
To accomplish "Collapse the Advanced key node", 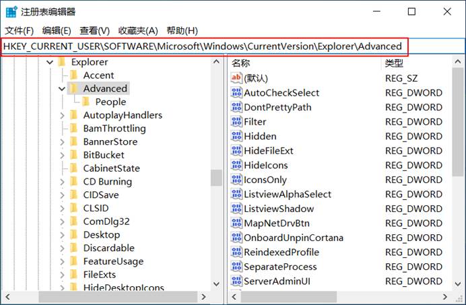I will click(62, 89).
